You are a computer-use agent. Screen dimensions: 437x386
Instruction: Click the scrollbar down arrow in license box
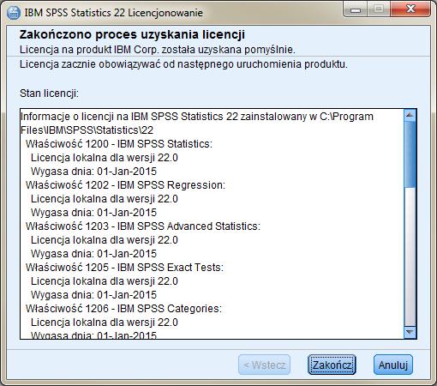point(410,332)
